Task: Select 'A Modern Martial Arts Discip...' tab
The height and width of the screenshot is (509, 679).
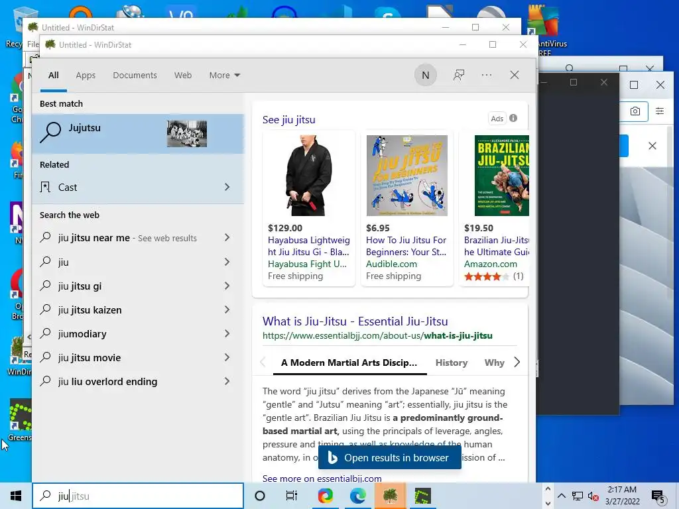Action: (349, 363)
